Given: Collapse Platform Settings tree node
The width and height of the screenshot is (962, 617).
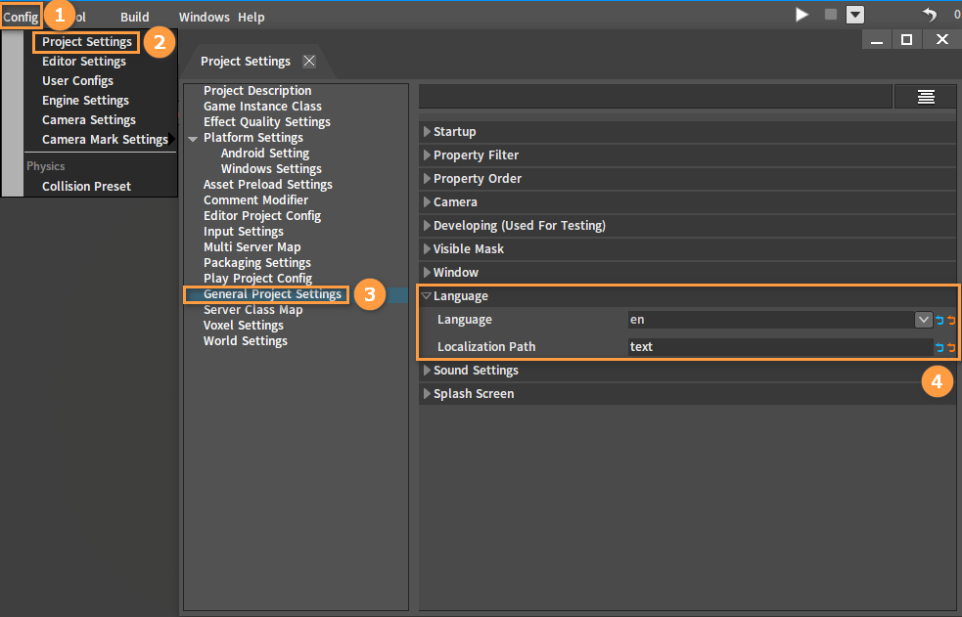Looking at the screenshot, I should pyautogui.click(x=193, y=139).
